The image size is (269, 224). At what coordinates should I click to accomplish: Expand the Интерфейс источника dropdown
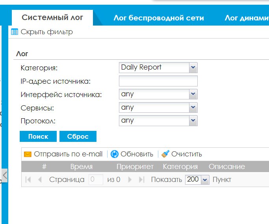[193, 94]
